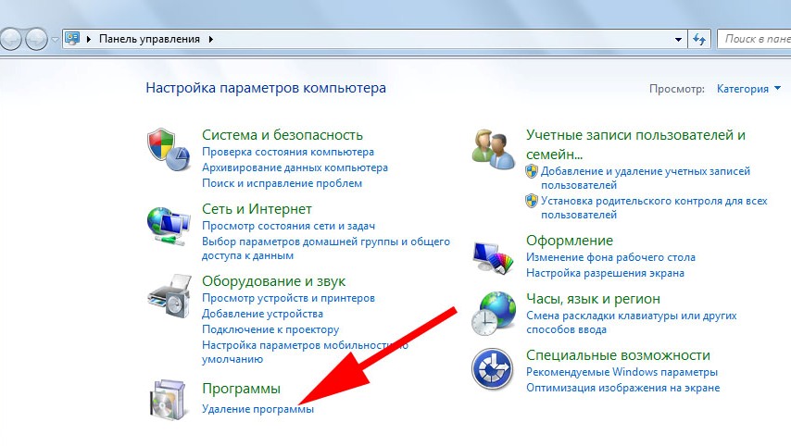The image size is (791, 446).
Task: Open System and Security shield icon
Action: [169, 149]
